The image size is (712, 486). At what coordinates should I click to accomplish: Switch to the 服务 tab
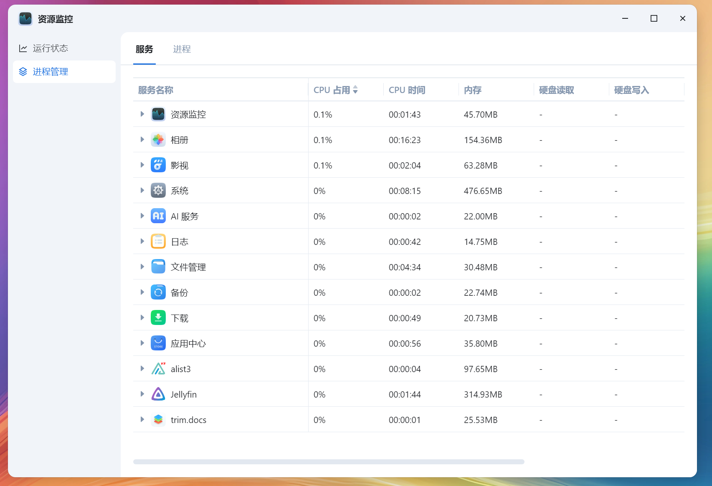(144, 49)
